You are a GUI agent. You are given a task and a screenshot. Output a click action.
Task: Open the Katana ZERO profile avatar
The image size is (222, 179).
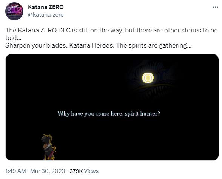point(14,11)
